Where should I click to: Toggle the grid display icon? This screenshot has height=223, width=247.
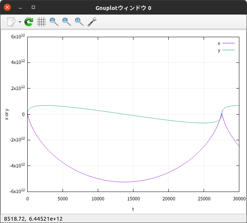[x=41, y=22]
